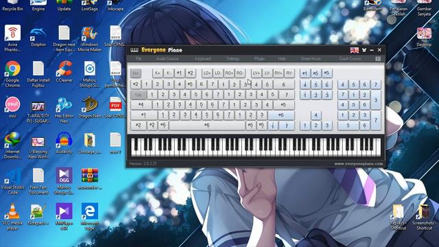The width and height of the screenshot is (439, 247).
Task: Open CCleaner desktop icon
Action: [x=64, y=71]
